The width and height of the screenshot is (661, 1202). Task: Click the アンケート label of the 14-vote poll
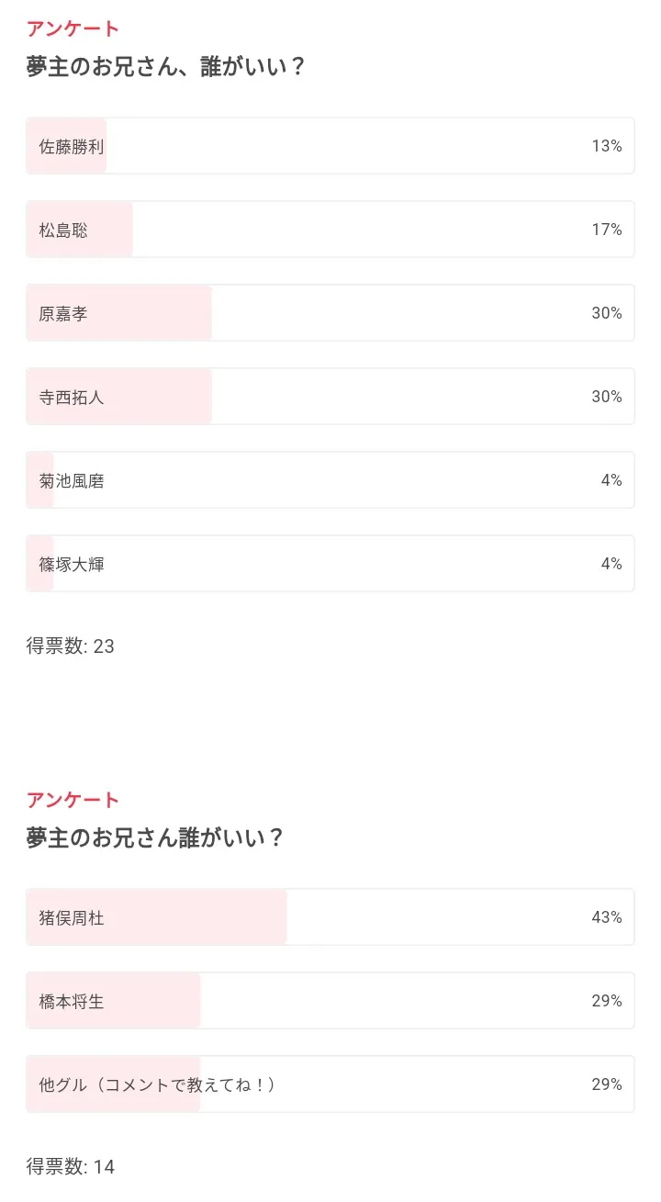73,800
